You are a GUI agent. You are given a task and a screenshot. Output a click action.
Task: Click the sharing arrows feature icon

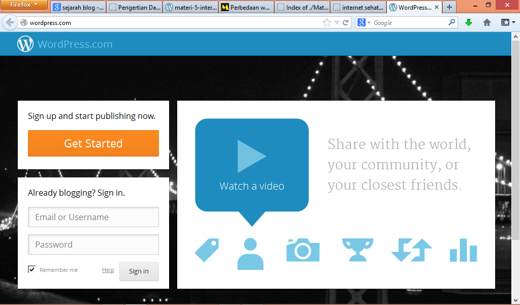411,250
